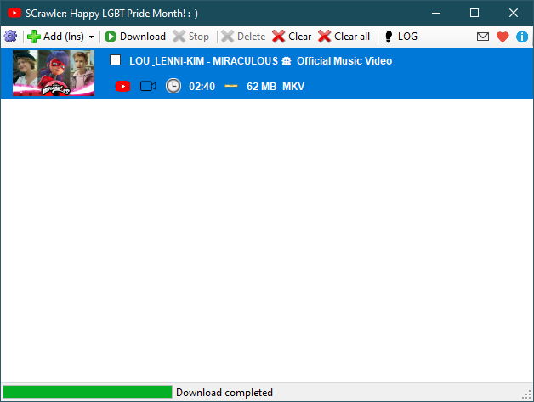Expand the Add (Ins) dropdown arrow

click(91, 37)
